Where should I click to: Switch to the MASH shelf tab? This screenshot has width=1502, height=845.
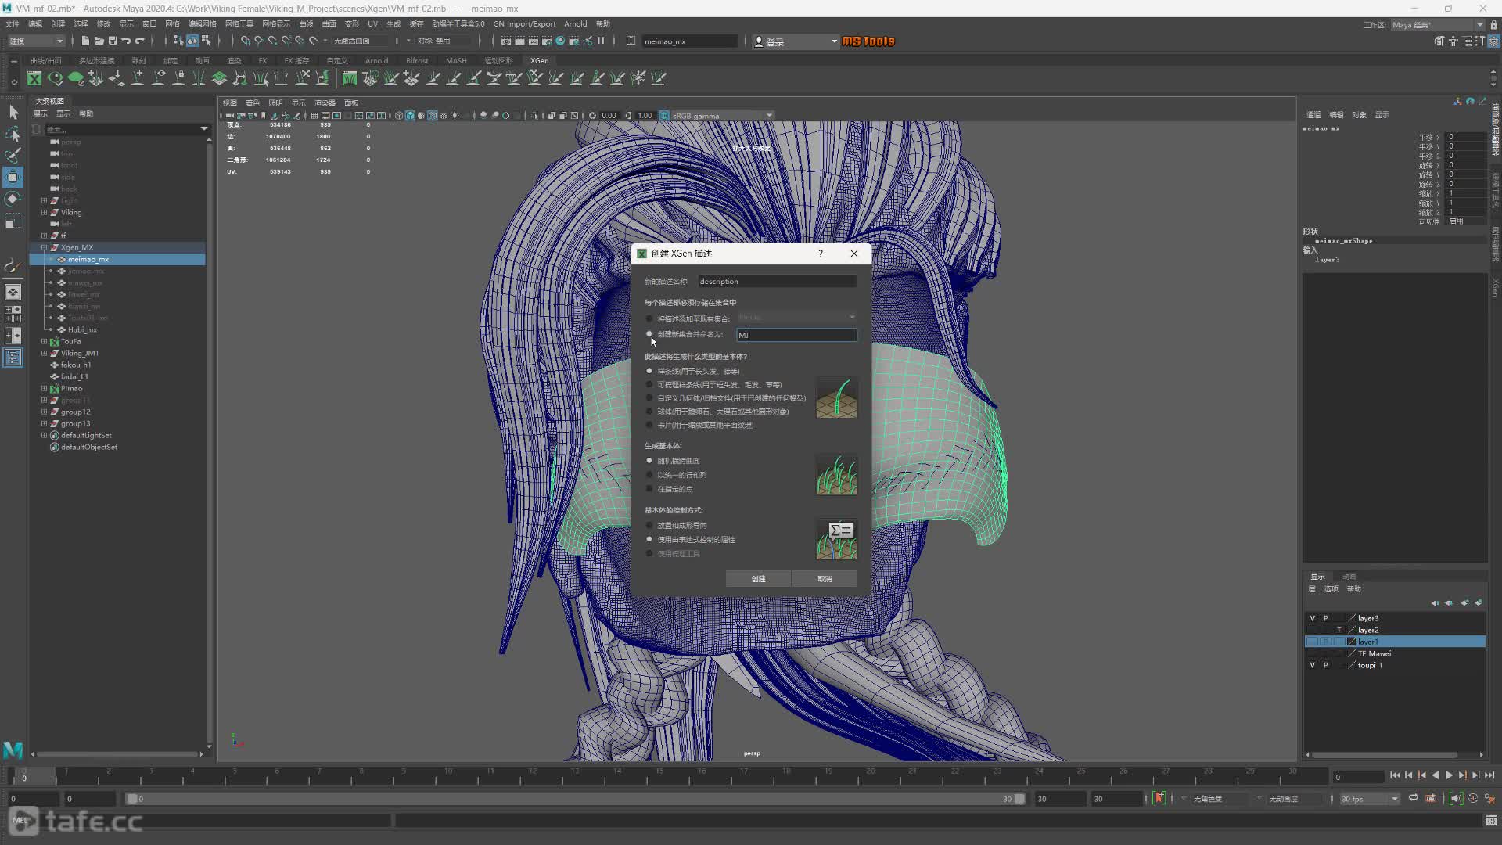(x=456, y=60)
